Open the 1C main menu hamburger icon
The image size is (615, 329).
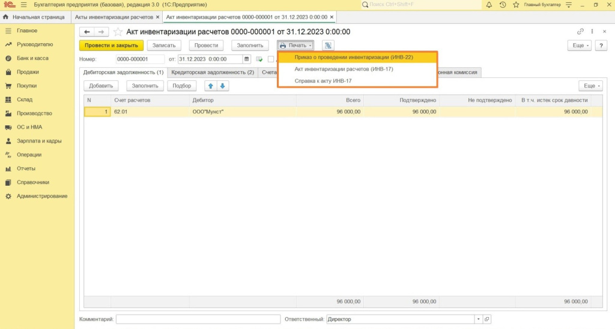click(23, 5)
